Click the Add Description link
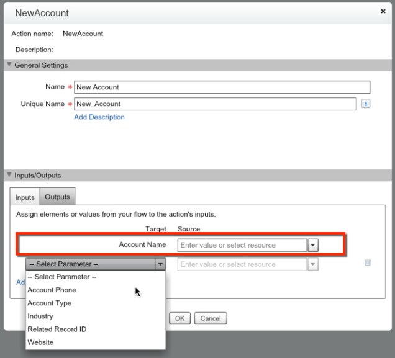 [99, 117]
